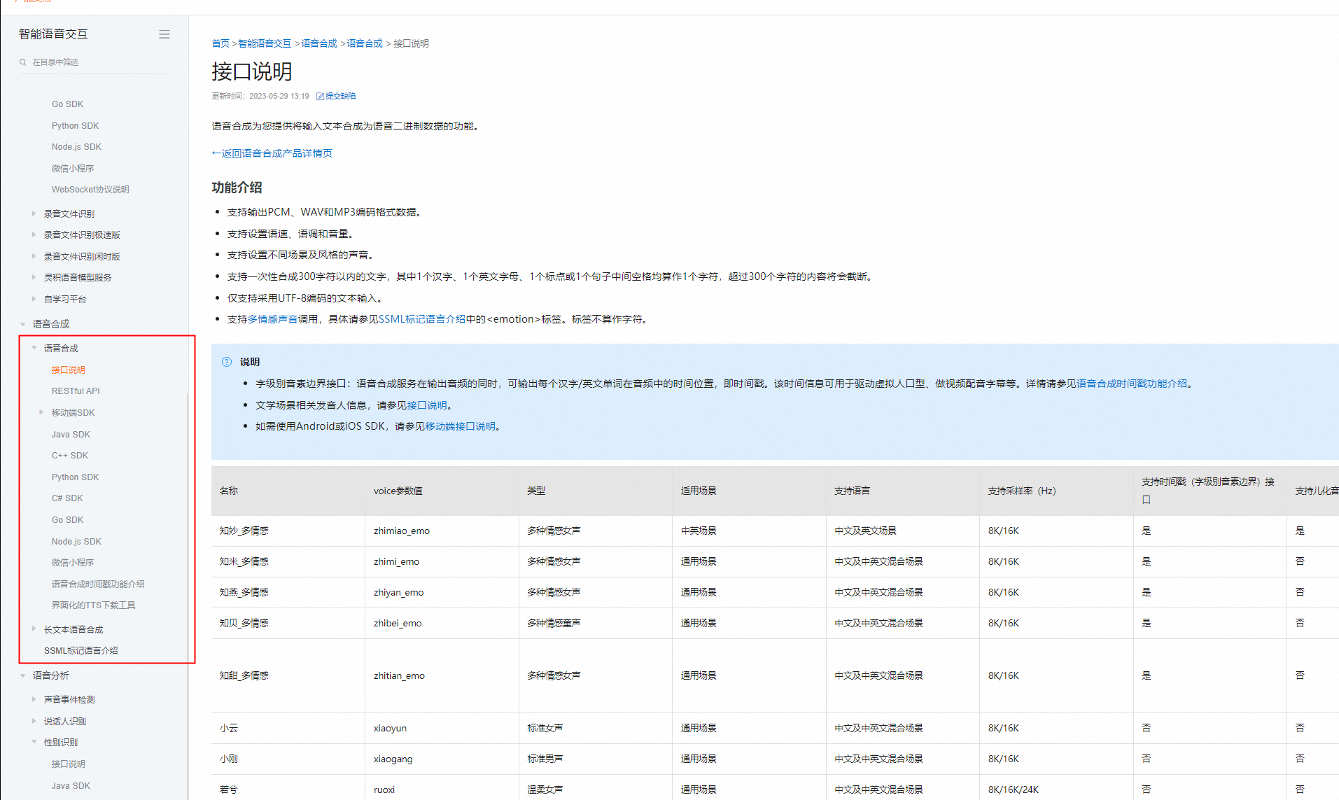This screenshot has width=1339, height=800.
Task: Expand the 录音文件识别 tree node
Action: pos(34,213)
